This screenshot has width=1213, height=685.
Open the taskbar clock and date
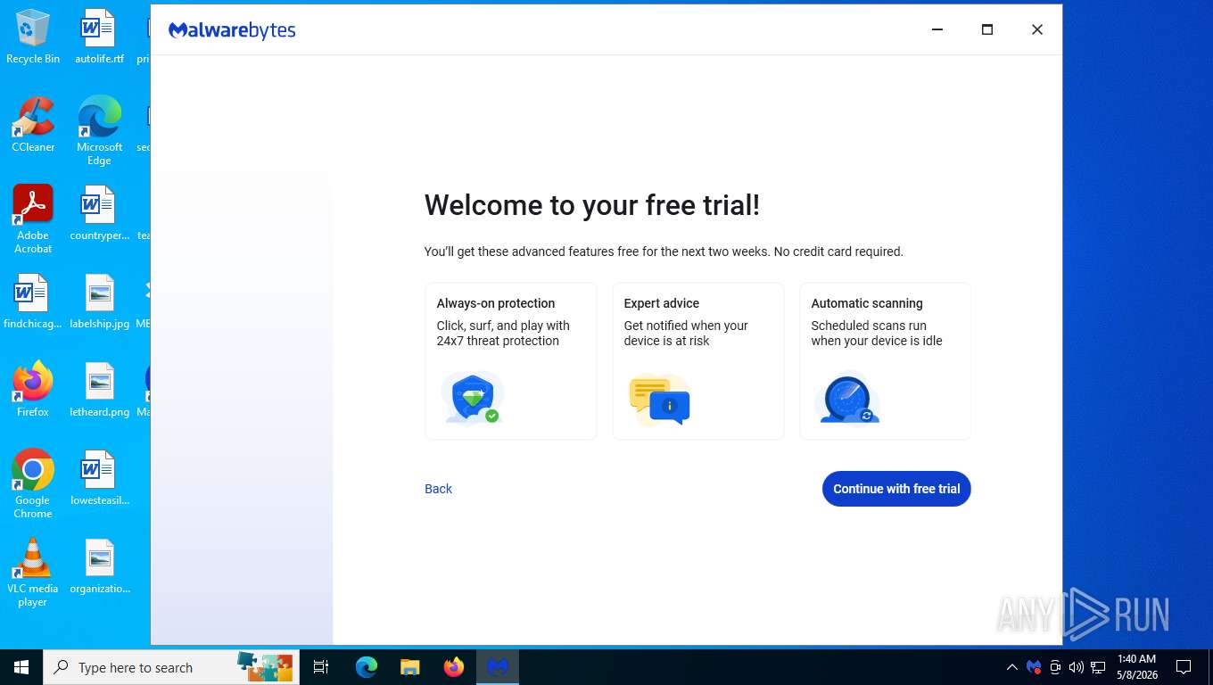[1136, 667]
